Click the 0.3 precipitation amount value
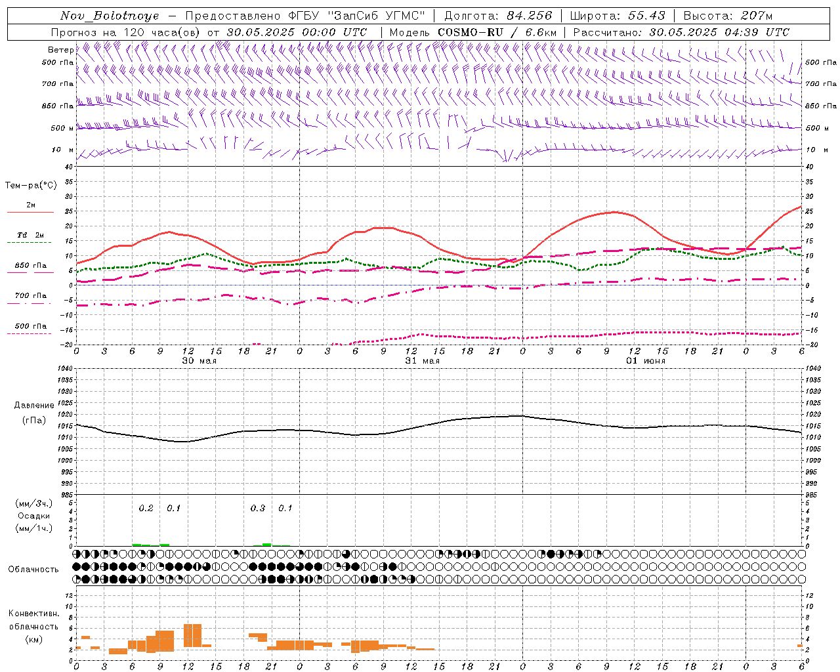 point(258,508)
